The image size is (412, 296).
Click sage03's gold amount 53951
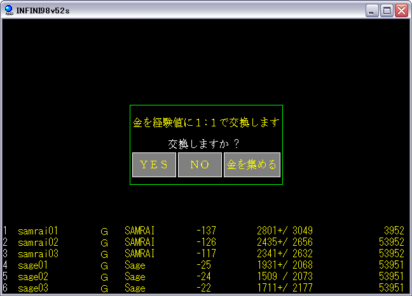click(x=392, y=288)
